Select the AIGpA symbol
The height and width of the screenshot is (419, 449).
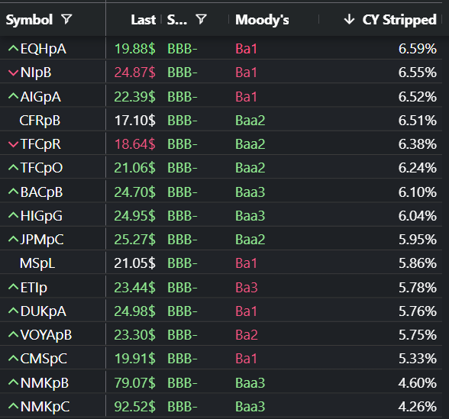(40, 97)
